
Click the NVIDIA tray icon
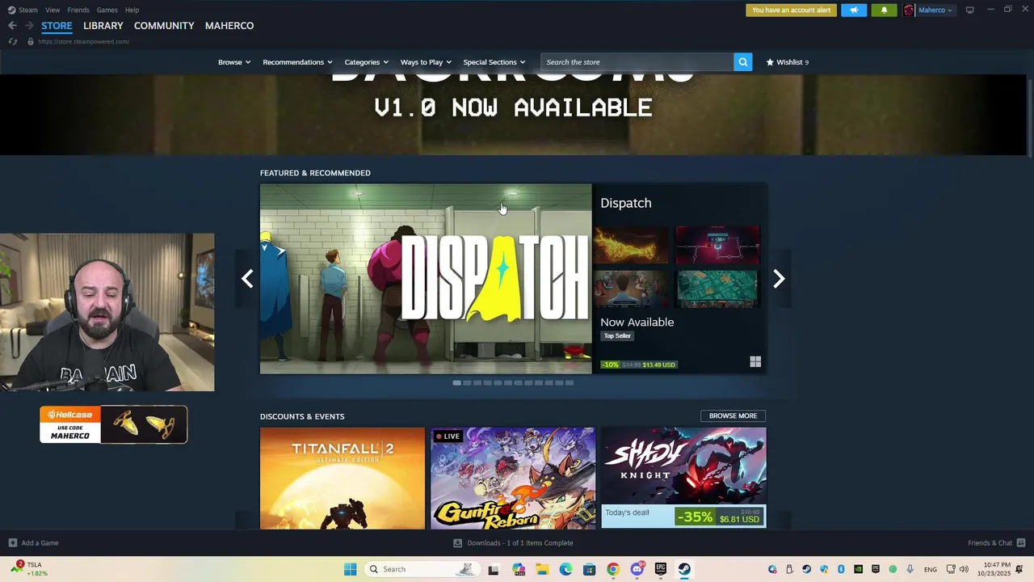tap(858, 569)
